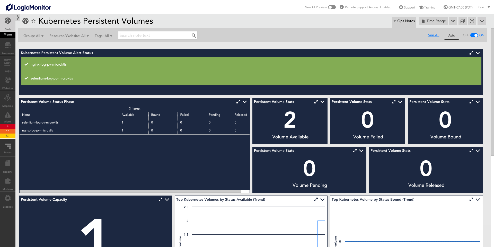Expand Persistent Volume Capacity widget fullscreen
This screenshot has height=247, width=494.
click(x=161, y=199)
